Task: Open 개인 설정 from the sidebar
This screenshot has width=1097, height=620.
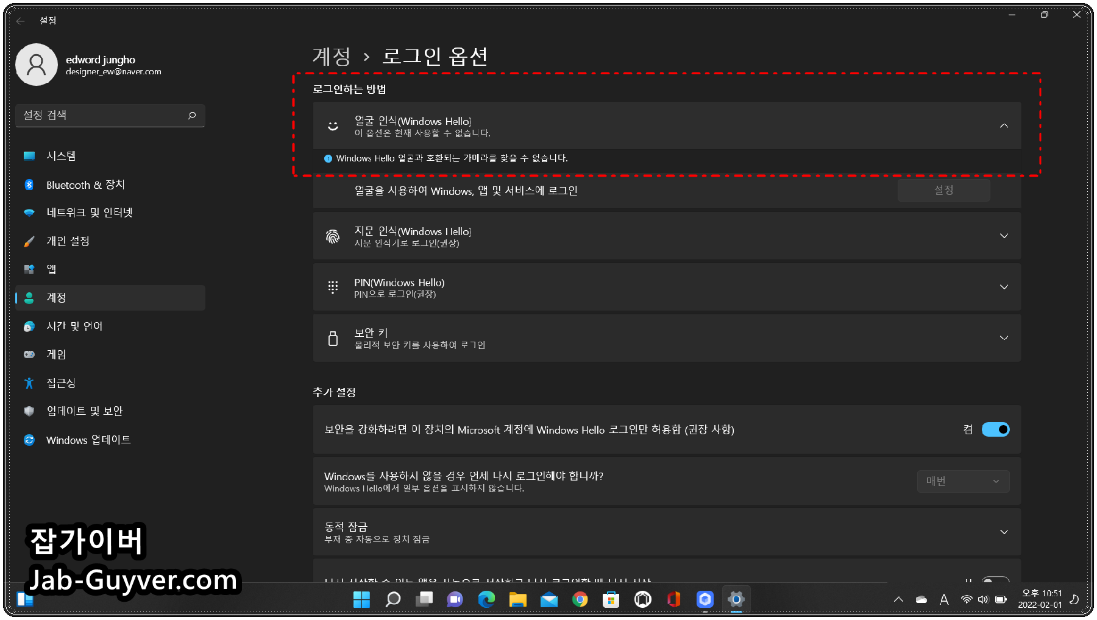Action: (68, 241)
